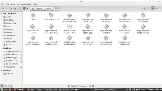Image resolution: width=162 pixels, height=91 pixels.
Task: Switch to compact view
Action: coord(160,9)
